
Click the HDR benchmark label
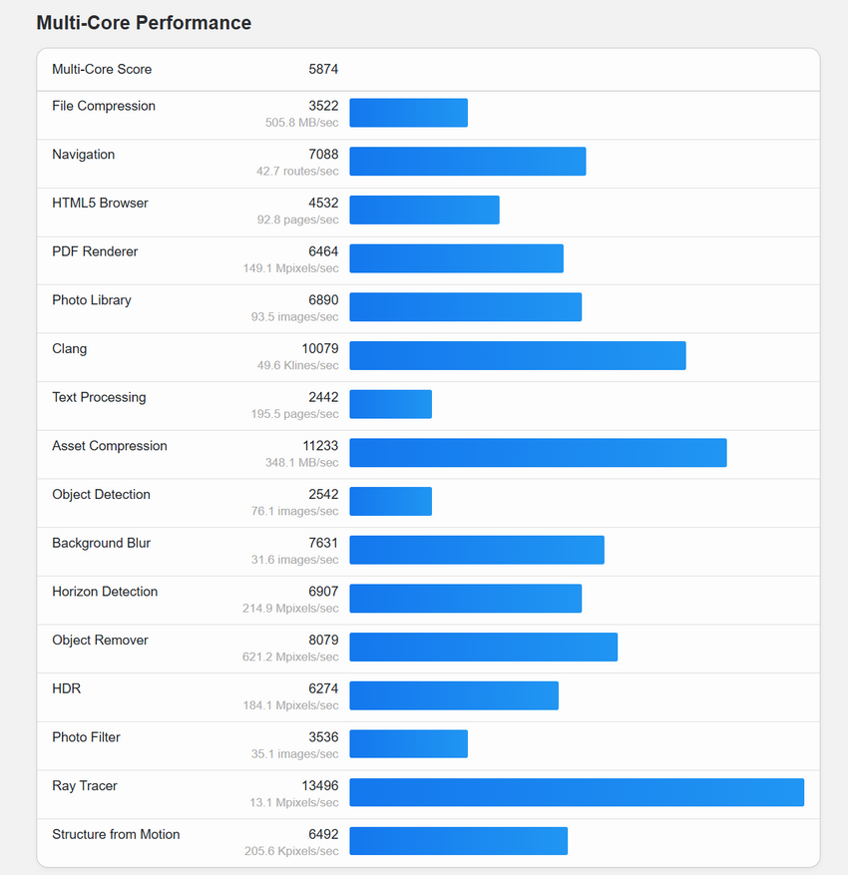pos(67,689)
